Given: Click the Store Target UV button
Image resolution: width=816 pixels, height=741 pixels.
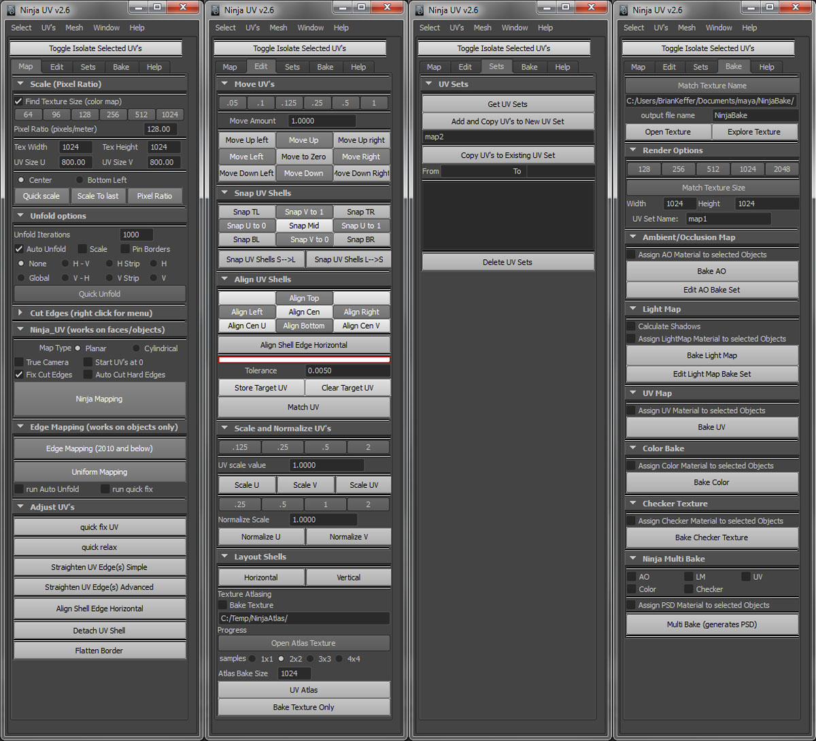Looking at the screenshot, I should [x=261, y=388].
